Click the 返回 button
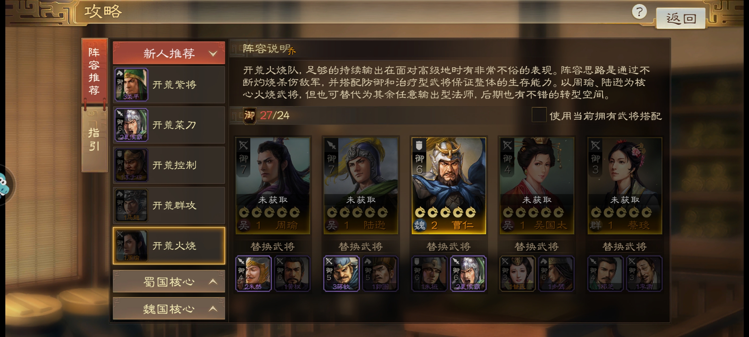 pyautogui.click(x=681, y=19)
